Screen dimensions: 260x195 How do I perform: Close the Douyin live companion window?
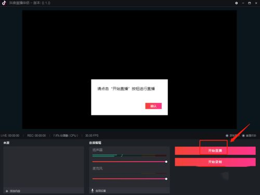[256, 3]
